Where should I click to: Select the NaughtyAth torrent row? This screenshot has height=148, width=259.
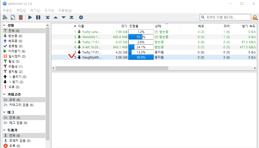point(154,57)
